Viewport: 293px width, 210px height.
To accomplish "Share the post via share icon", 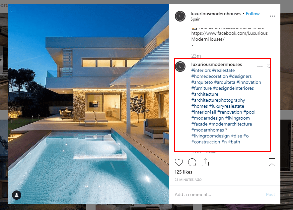I will click(x=205, y=162).
